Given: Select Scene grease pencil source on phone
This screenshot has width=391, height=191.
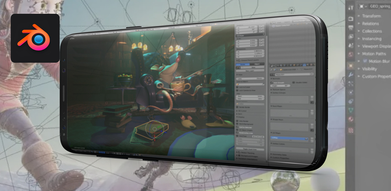Looking at the screenshot, I should click(x=242, y=64).
